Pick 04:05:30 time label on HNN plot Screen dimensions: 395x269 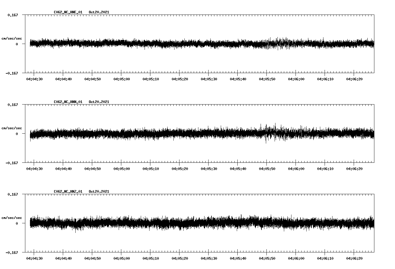tap(209, 169)
